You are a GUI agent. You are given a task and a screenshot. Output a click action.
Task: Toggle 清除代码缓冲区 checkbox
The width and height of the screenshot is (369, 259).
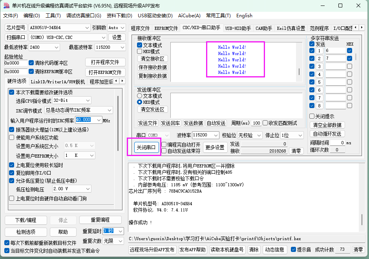pyautogui.click(x=31, y=63)
